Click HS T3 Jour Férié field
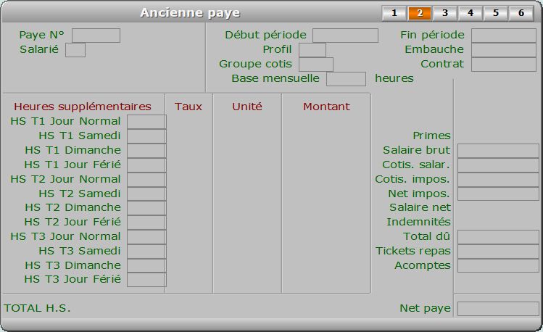 coord(146,280)
